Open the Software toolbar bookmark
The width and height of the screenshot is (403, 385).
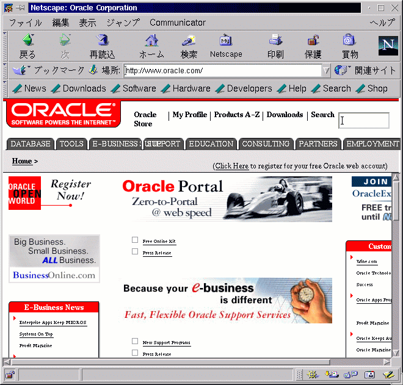[134, 88]
